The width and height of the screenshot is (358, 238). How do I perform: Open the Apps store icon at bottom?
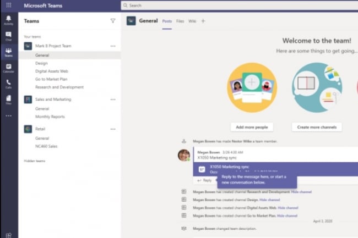pos(8,235)
